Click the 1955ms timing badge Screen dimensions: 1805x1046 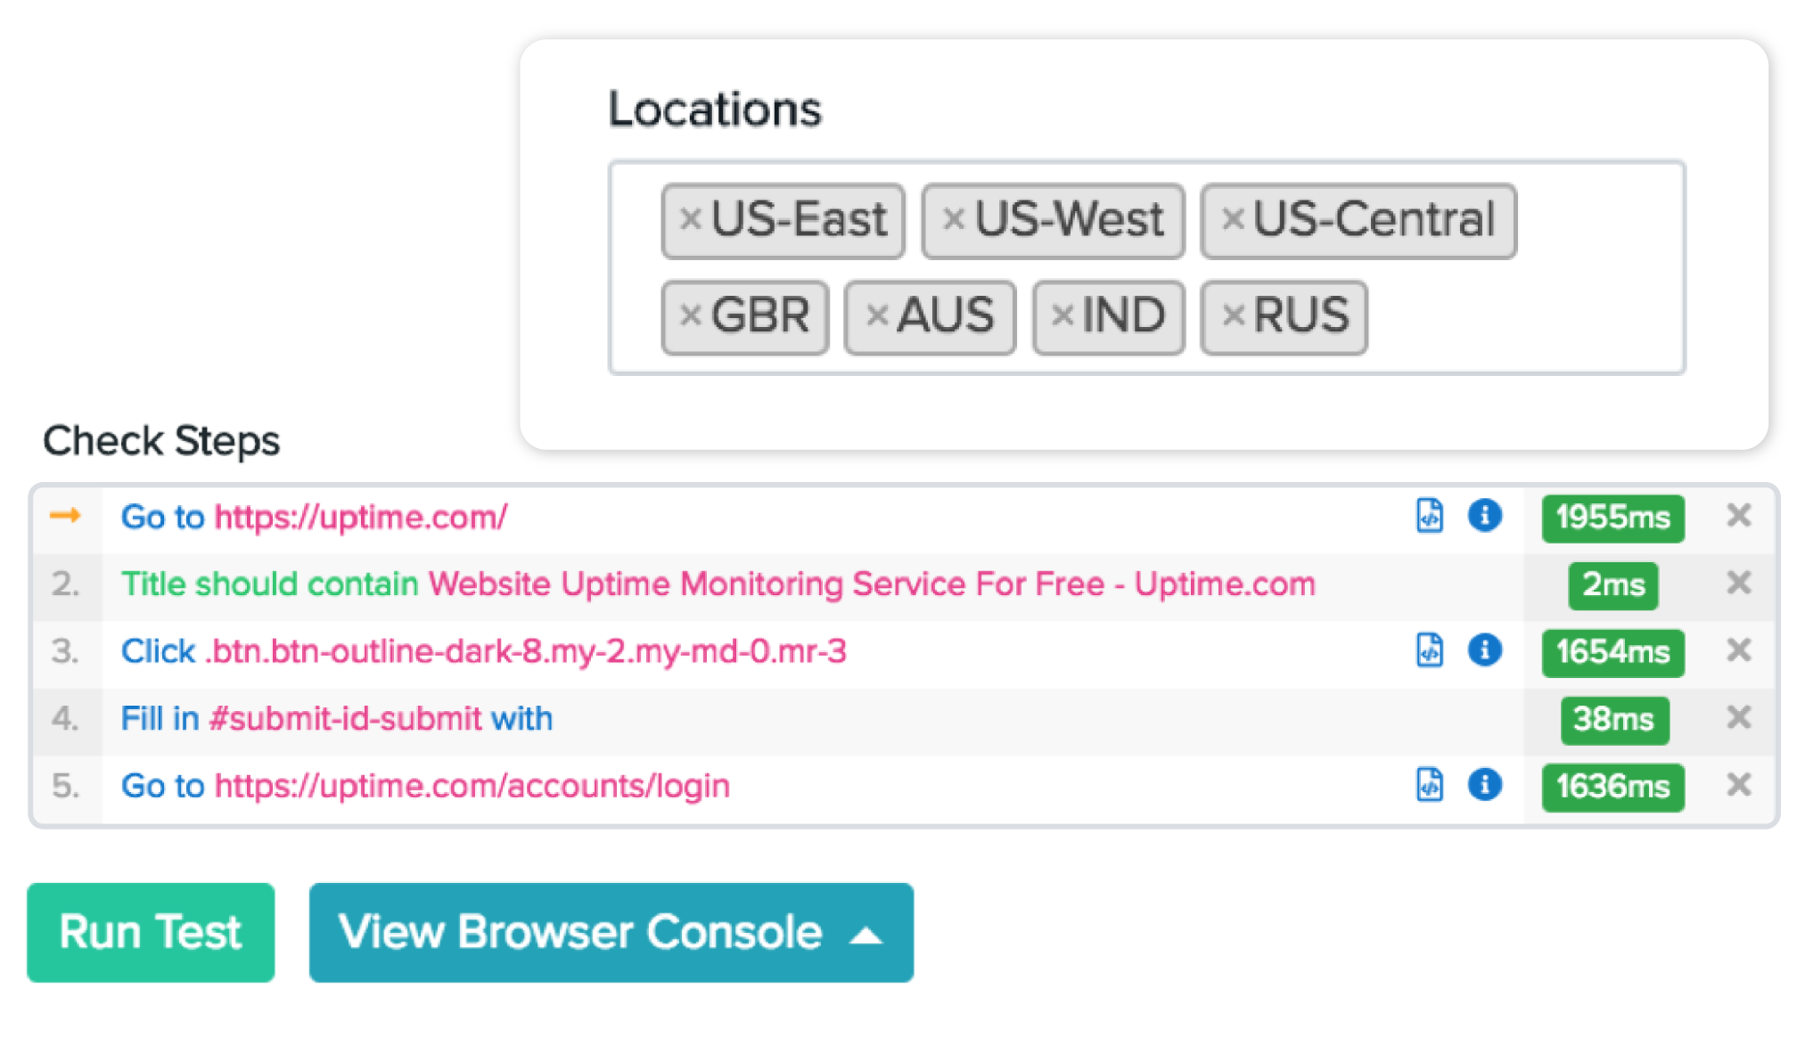click(x=1612, y=518)
